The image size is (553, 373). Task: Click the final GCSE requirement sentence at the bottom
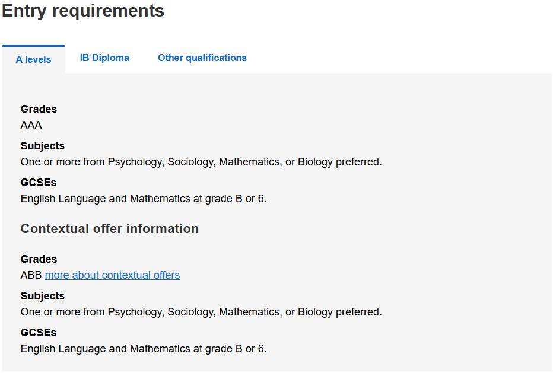pyautogui.click(x=144, y=349)
